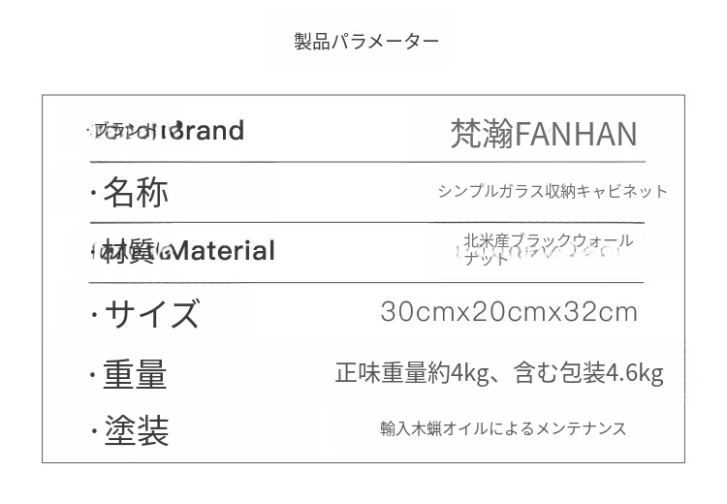This screenshot has height=504, width=727.
Task: Click the divider line below the Brand row
Action: tap(366, 161)
